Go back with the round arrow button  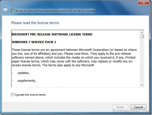click(x=5, y=11)
